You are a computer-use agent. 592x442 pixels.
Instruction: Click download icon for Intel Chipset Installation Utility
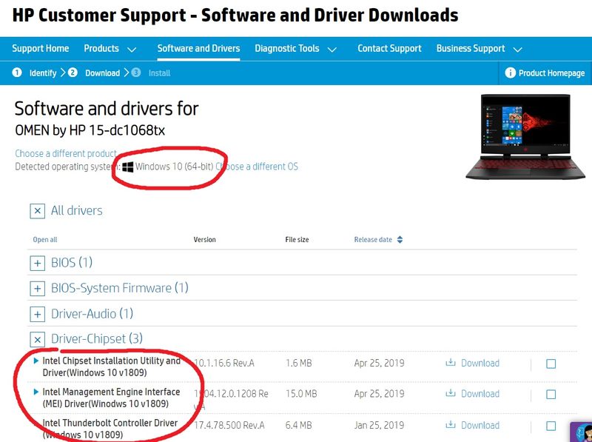[450, 363]
